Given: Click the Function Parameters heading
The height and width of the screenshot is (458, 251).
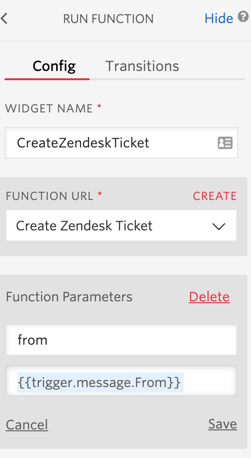Looking at the screenshot, I should click(x=69, y=297).
